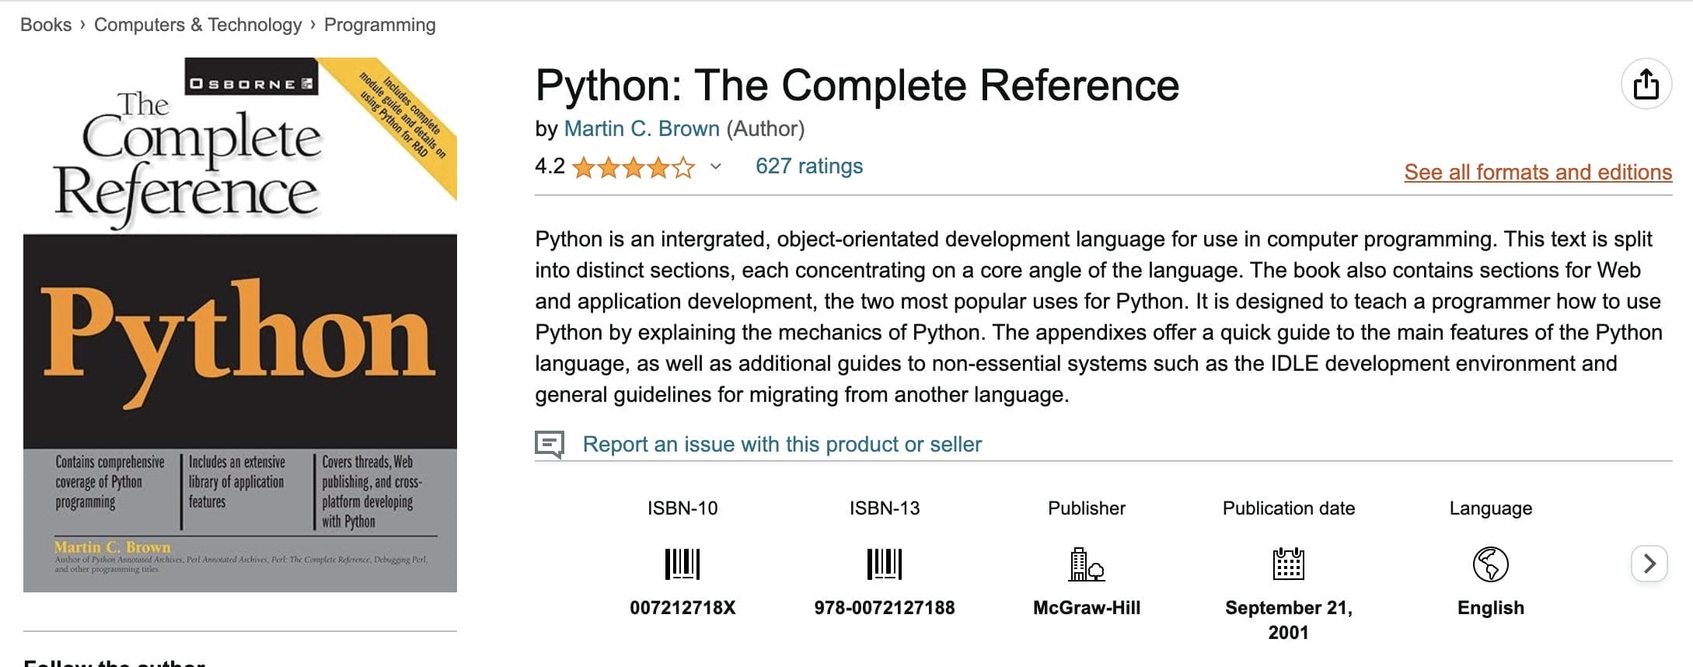Screen dimensions: 1693x667
Task: Navigate to Programming breadcrumb
Action: [x=379, y=25]
